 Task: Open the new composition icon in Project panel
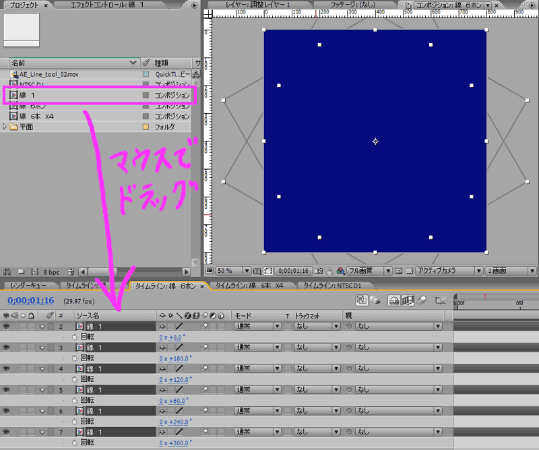click(34, 270)
